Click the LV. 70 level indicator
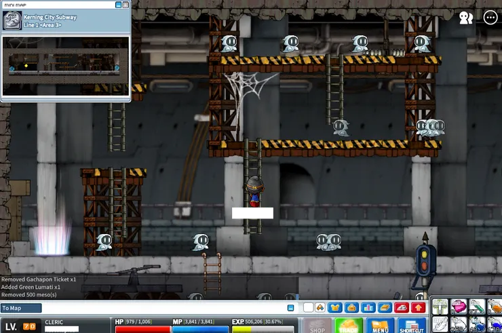Screen dimensions: 502x333 pyautogui.click(x=20, y=326)
